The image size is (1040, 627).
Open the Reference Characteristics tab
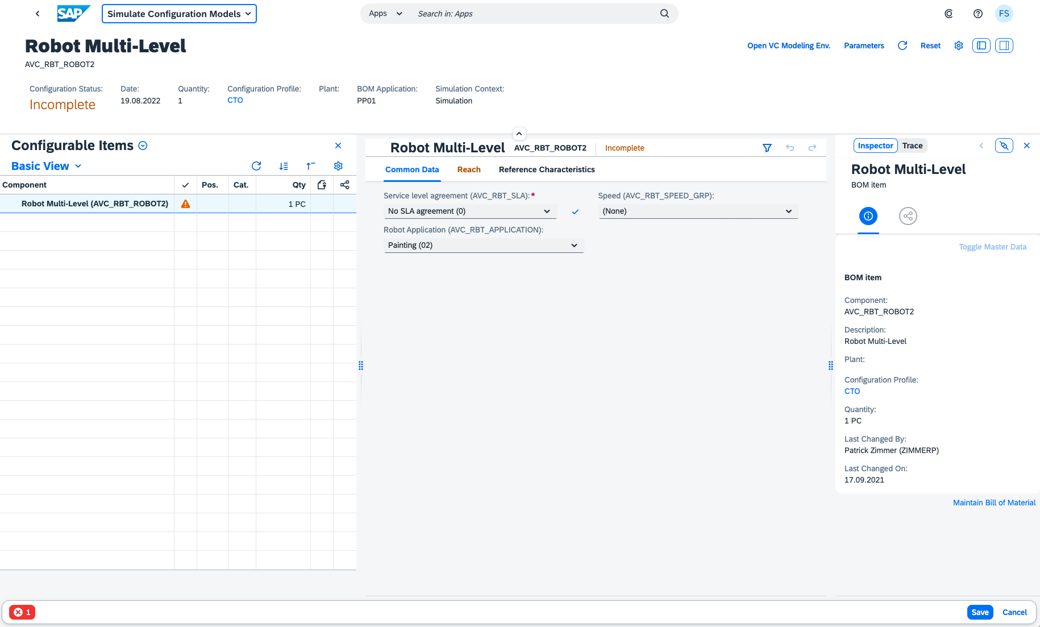pyautogui.click(x=547, y=169)
